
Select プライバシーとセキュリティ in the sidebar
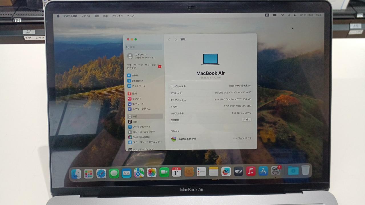point(146,142)
